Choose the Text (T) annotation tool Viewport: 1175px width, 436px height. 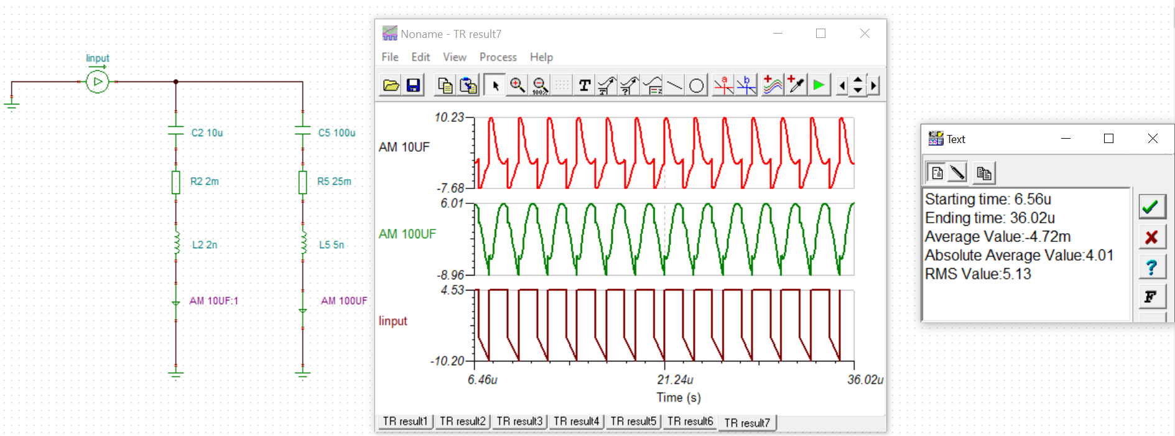coord(584,85)
